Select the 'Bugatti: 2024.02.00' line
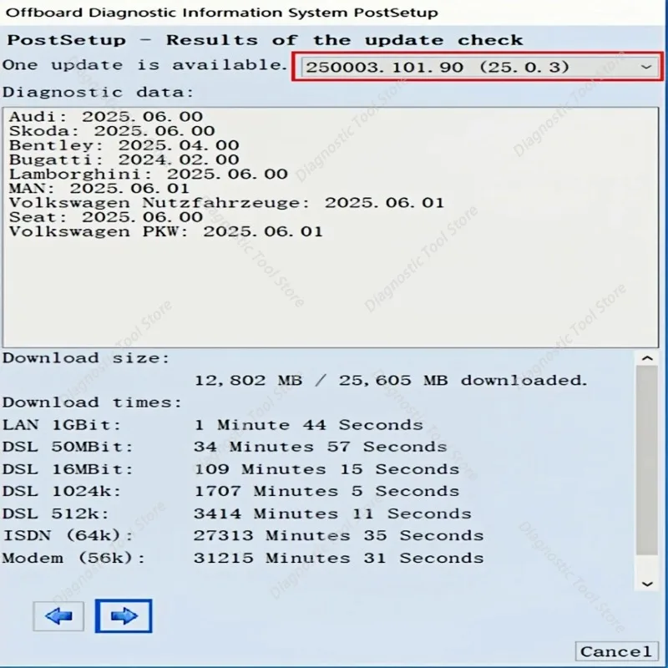This screenshot has height=668, width=668. 124,159
